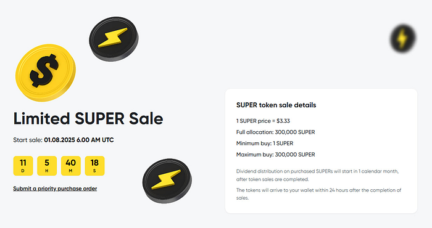Click the 1 SUPER price $3.33 line
This screenshot has width=432, height=228.
(x=263, y=121)
